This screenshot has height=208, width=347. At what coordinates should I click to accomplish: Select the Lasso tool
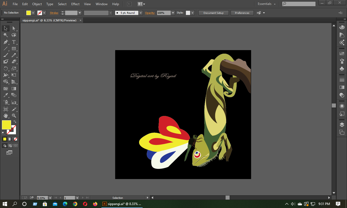tap(14, 35)
